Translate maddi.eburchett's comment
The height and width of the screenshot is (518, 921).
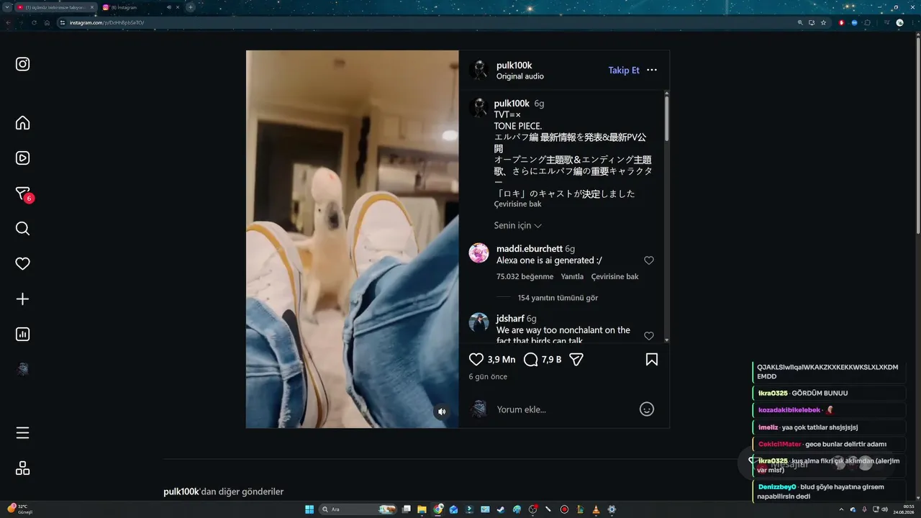click(615, 277)
